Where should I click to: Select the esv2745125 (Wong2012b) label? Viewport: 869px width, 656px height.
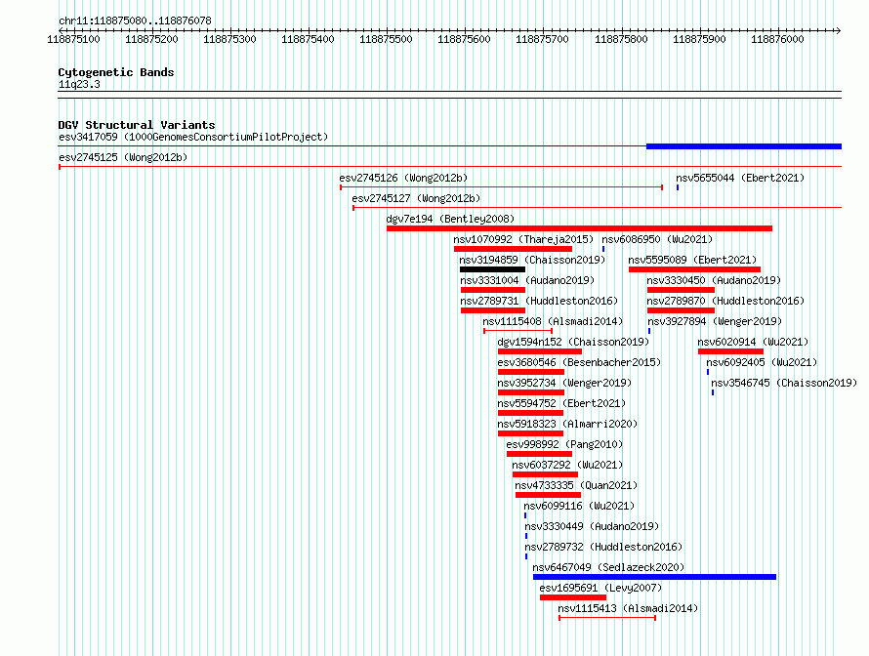tap(123, 157)
